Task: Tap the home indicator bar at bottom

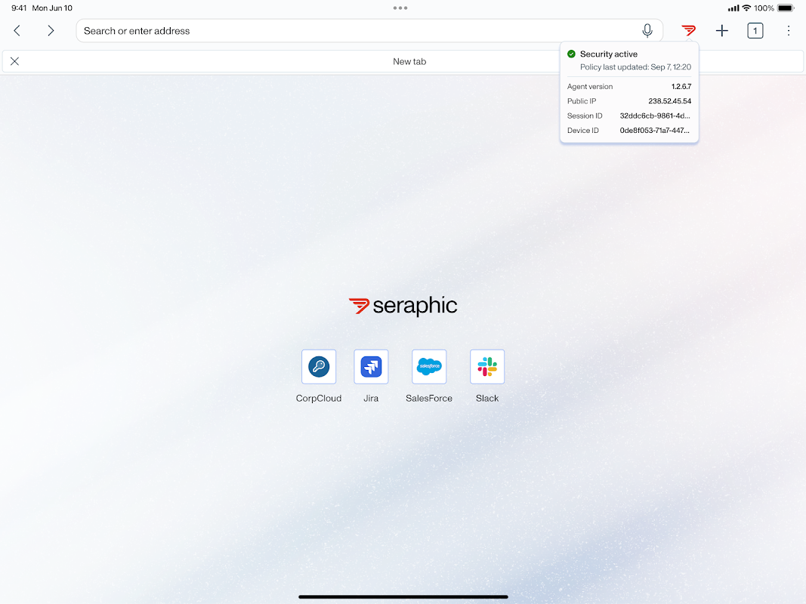Action: tap(403, 596)
